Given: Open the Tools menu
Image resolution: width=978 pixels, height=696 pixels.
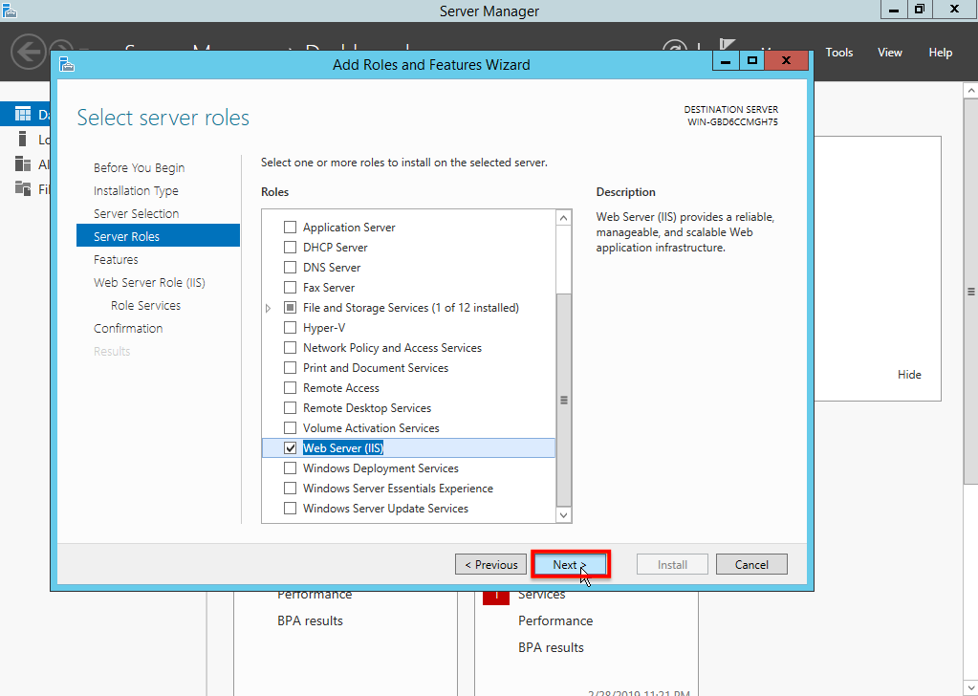Looking at the screenshot, I should pyautogui.click(x=839, y=53).
